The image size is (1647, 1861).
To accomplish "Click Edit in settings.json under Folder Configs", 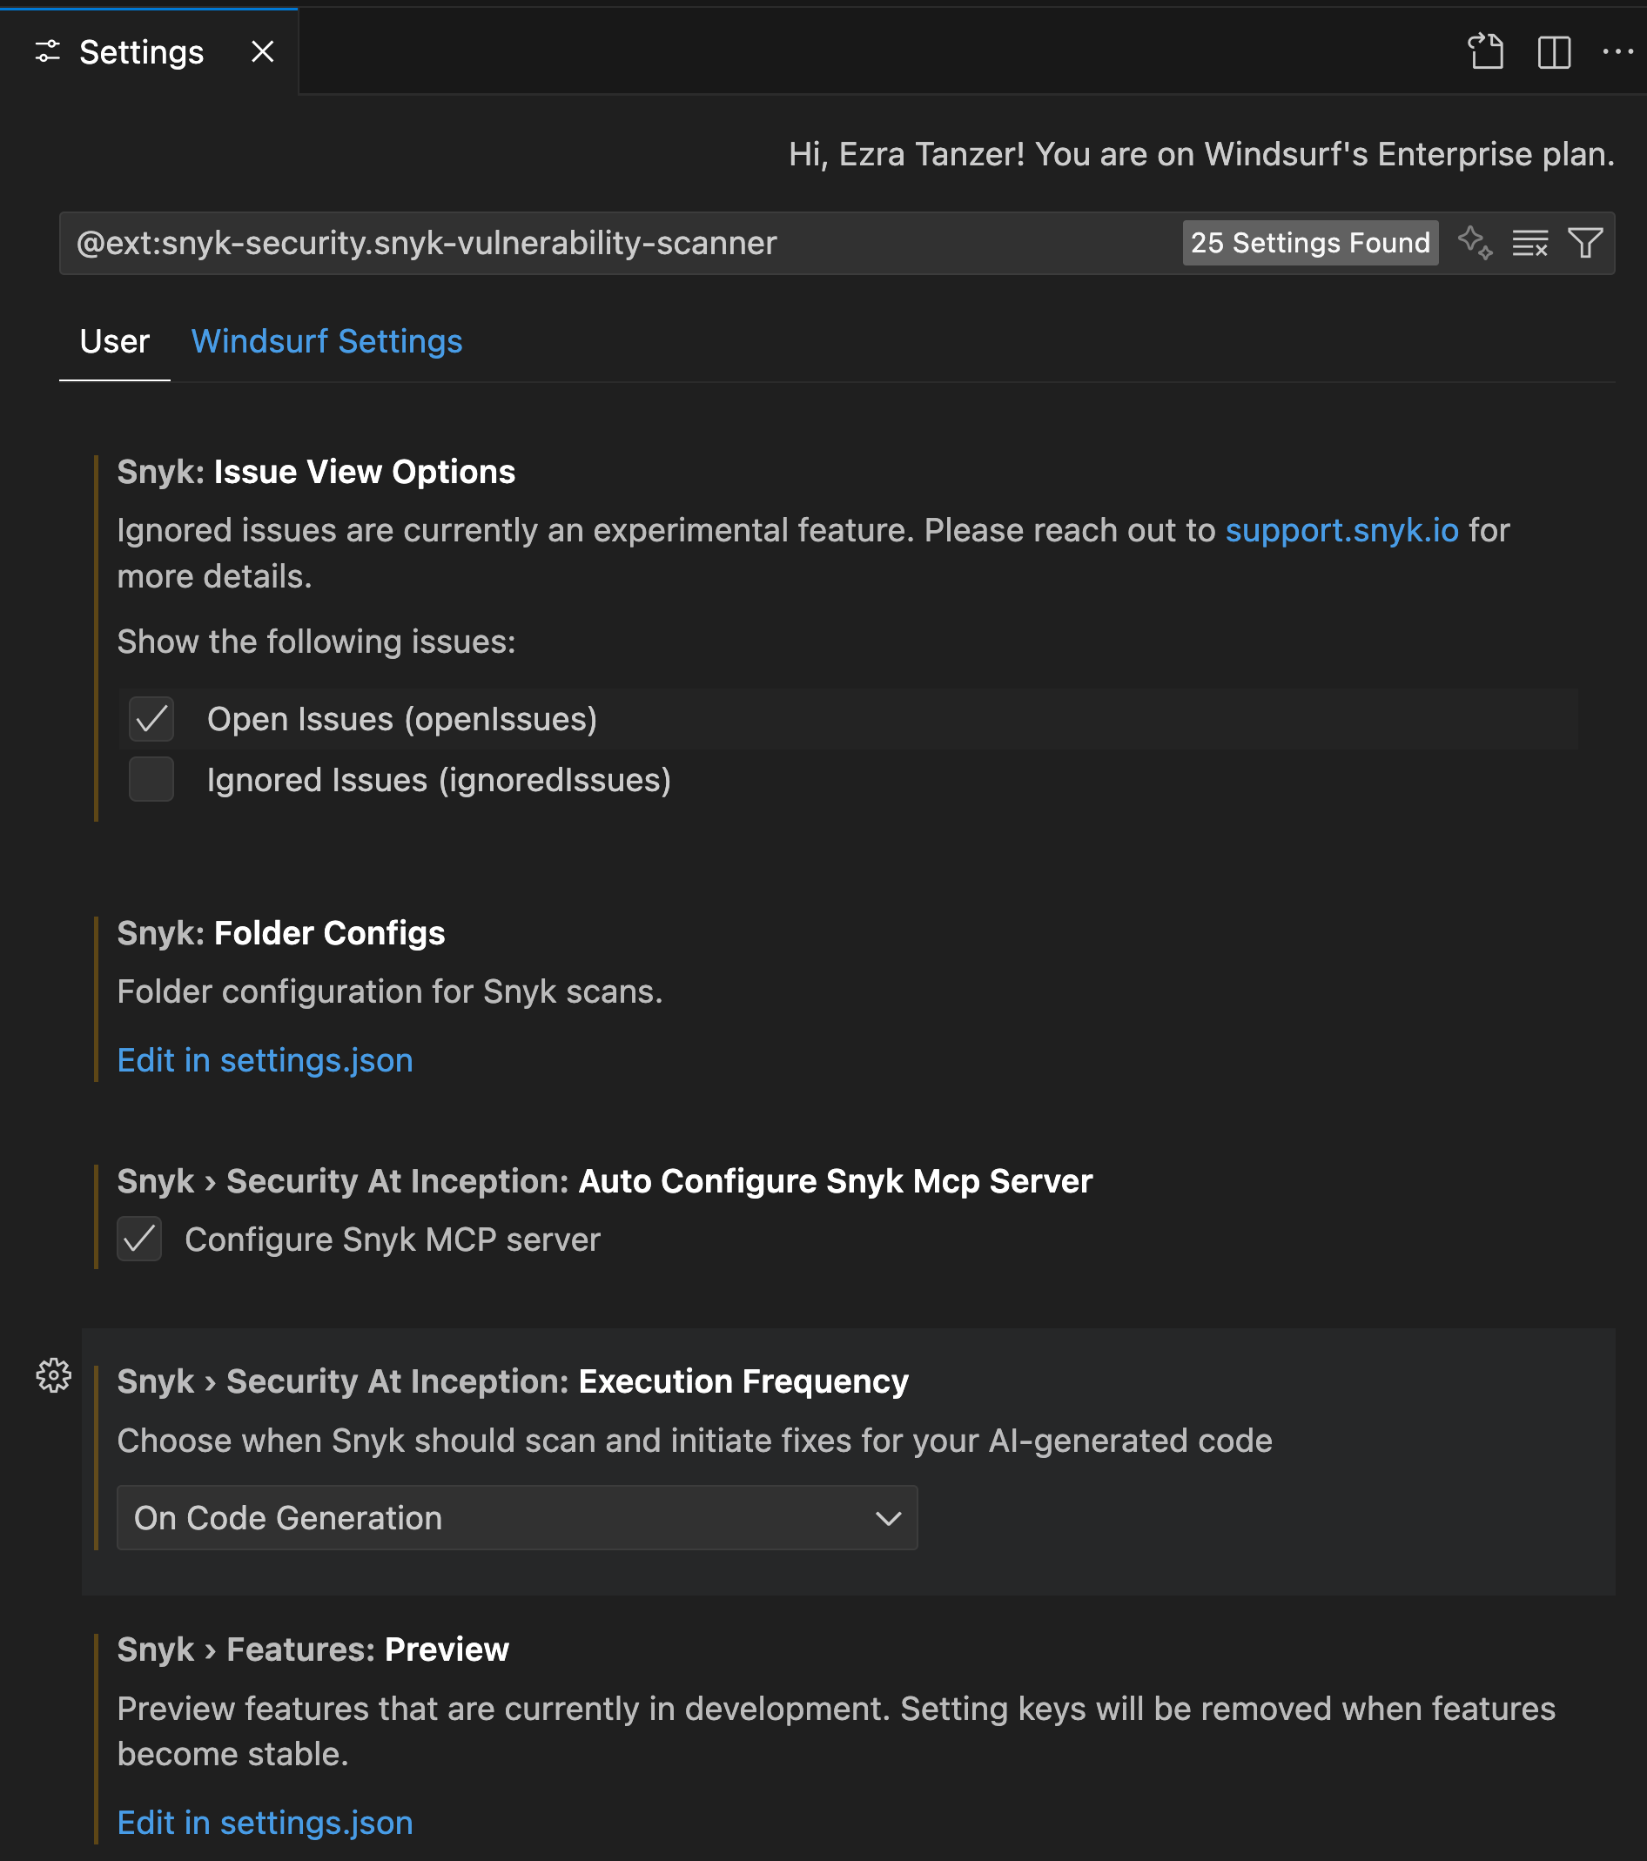I will pyautogui.click(x=265, y=1061).
